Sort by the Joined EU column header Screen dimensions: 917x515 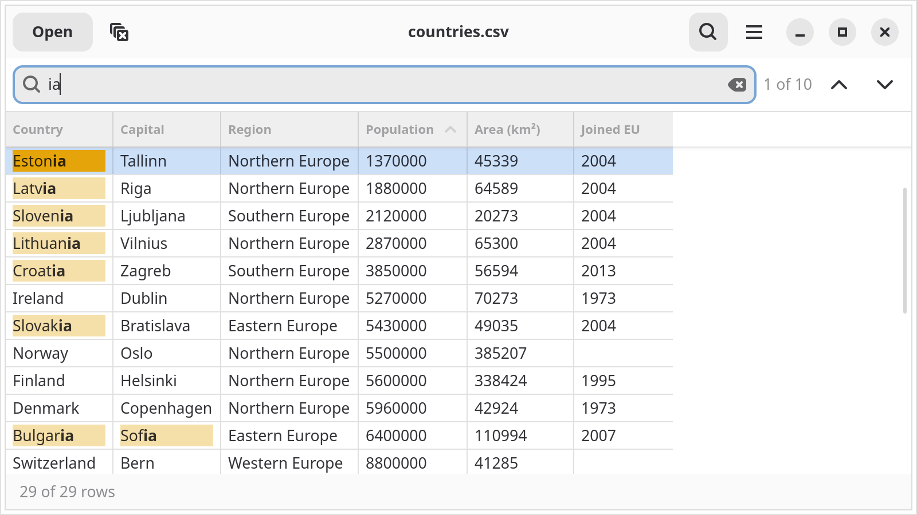[x=624, y=130]
